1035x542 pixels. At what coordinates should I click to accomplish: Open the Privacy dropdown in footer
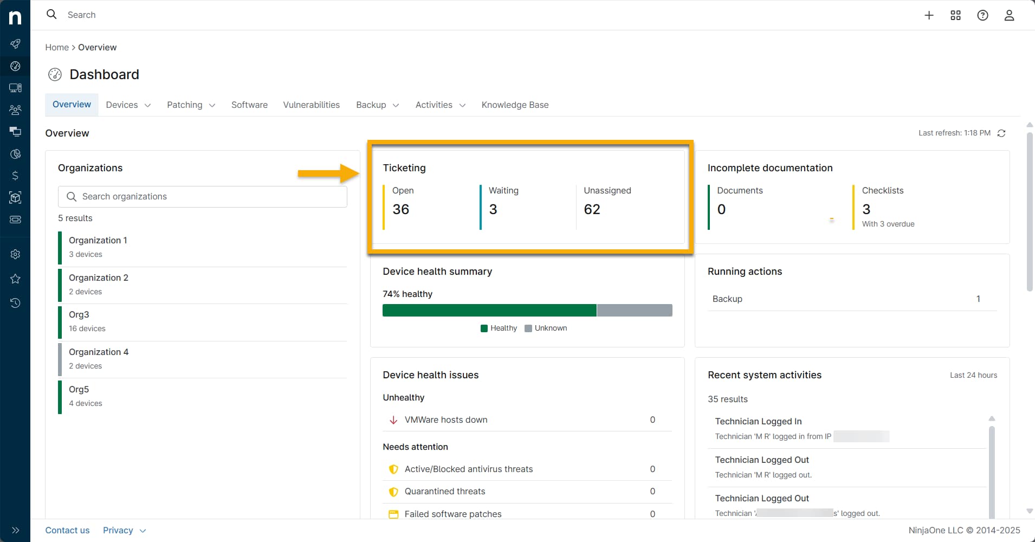tap(124, 531)
